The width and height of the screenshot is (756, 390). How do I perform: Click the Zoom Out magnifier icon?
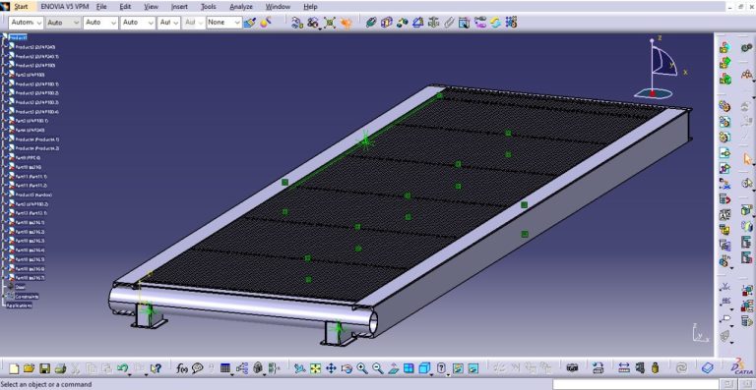click(378, 368)
